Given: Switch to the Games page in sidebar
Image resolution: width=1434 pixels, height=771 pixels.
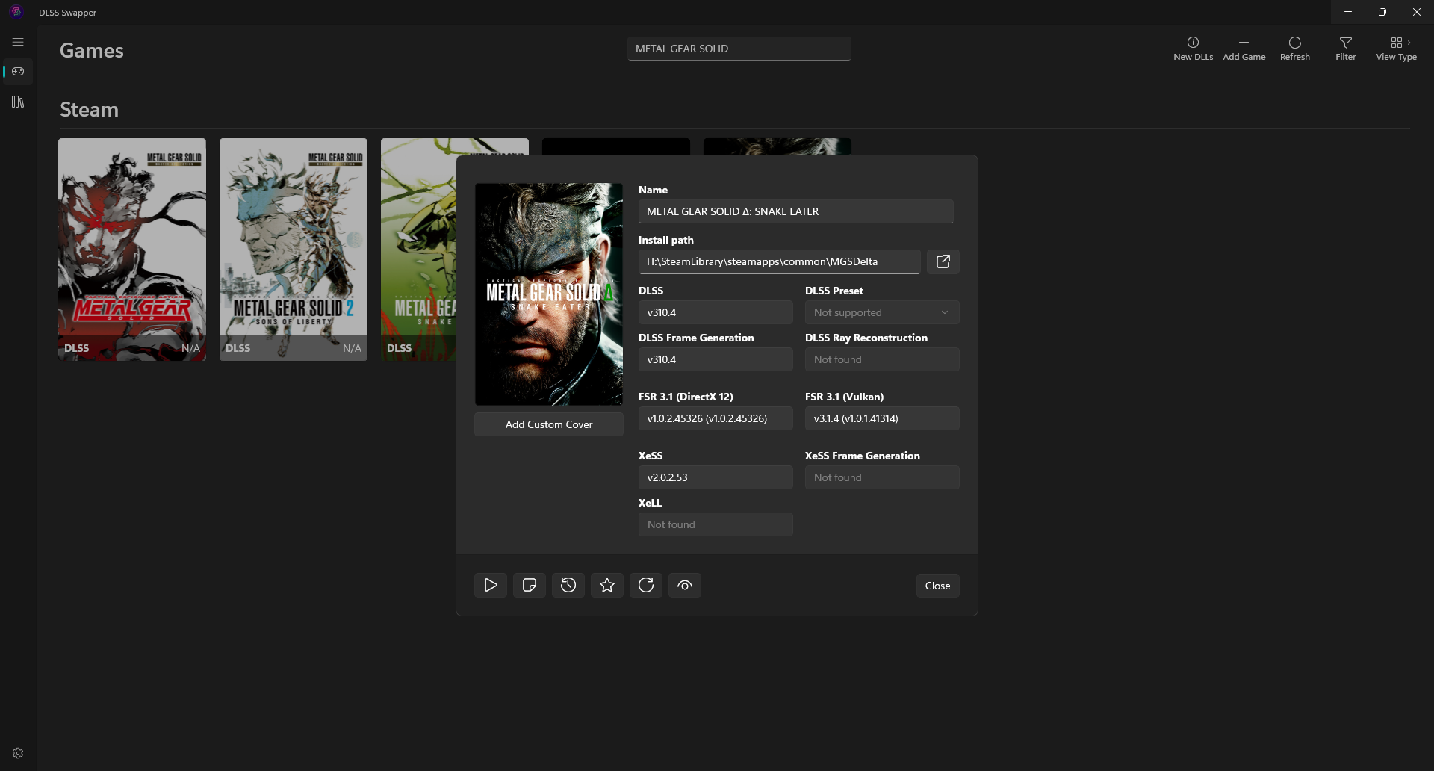Looking at the screenshot, I should (x=18, y=72).
